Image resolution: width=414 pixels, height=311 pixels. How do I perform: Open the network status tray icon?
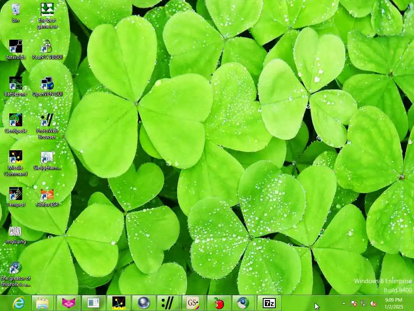(x=363, y=304)
